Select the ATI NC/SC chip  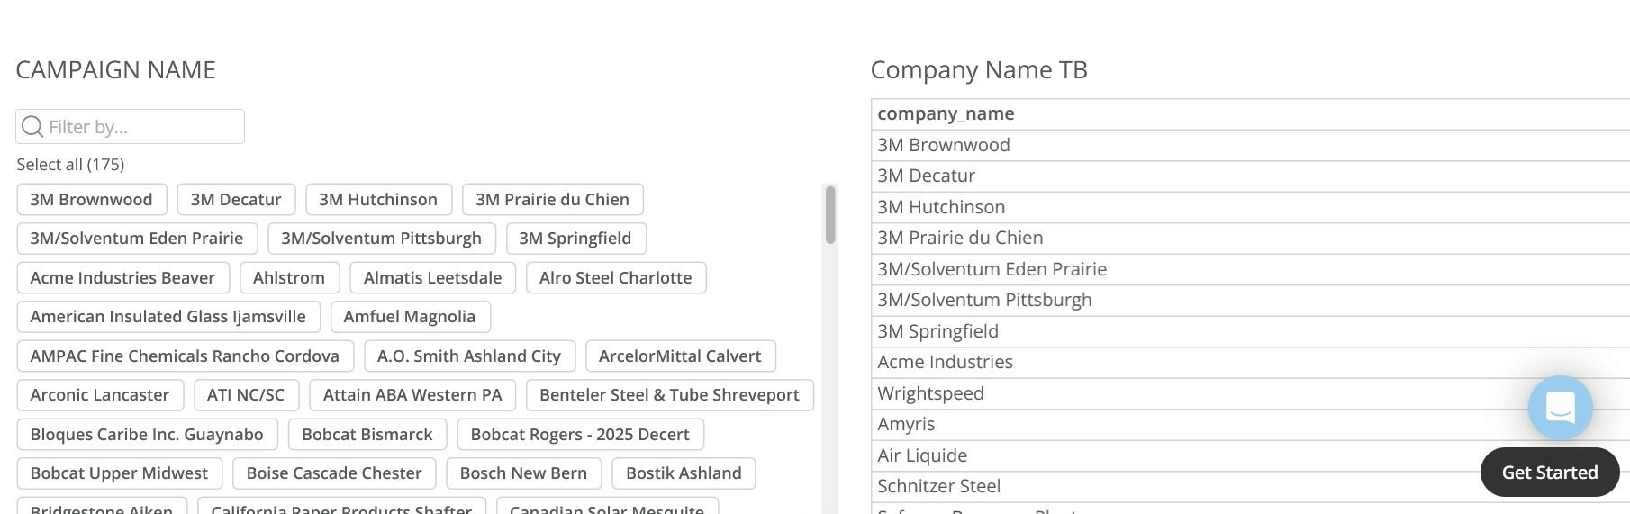coord(246,395)
